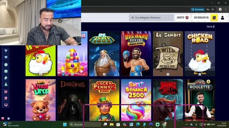Click the Edytuj link
229x128 pixels.
click(x=209, y=27)
